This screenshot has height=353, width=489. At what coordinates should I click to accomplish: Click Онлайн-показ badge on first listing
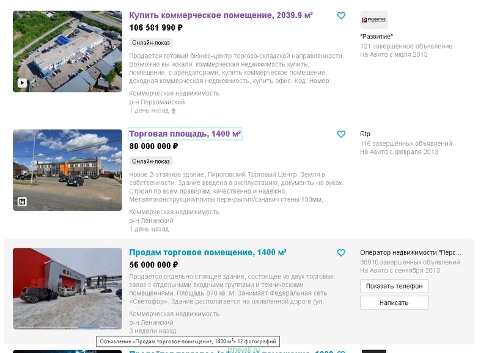click(150, 43)
